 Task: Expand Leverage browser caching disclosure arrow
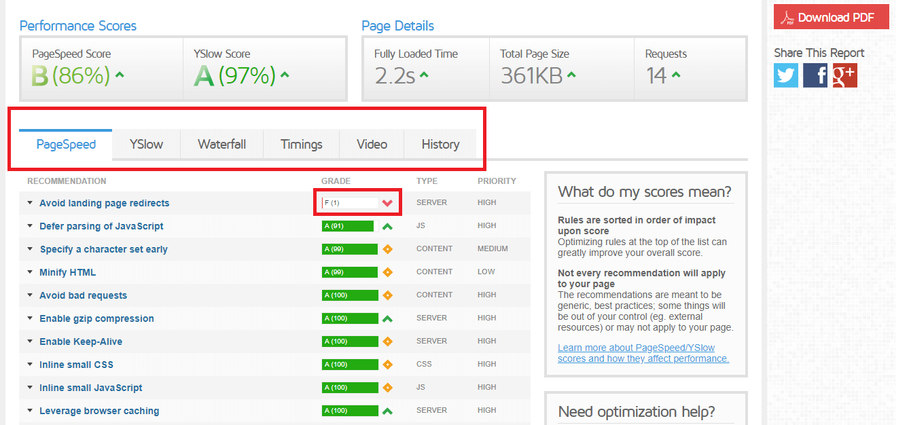click(x=30, y=411)
